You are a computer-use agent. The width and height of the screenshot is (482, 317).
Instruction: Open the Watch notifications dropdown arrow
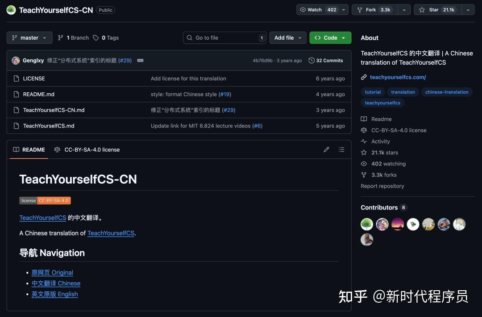[344, 10]
